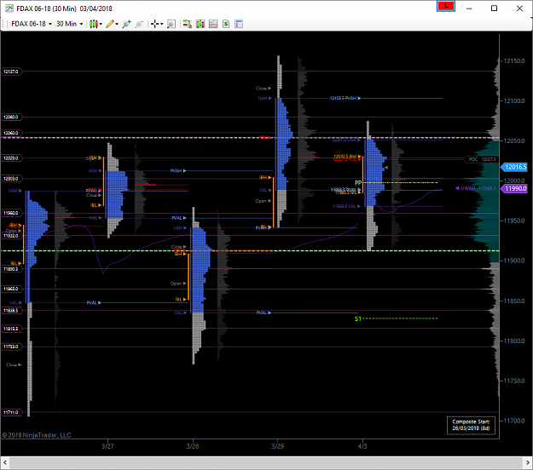533x470 pixels.
Task: Expand arrow beside candlestick chart style
Action: (101, 24)
